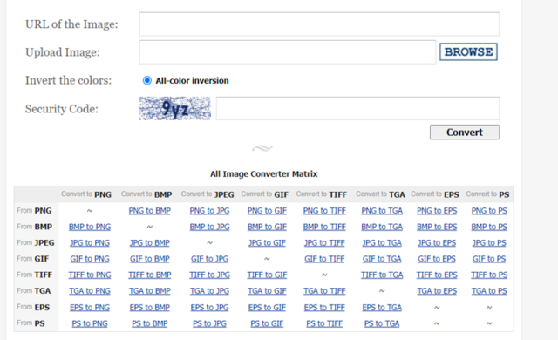The height and width of the screenshot is (340, 558).
Task: Open the BMP to TGA link
Action: (x=382, y=227)
